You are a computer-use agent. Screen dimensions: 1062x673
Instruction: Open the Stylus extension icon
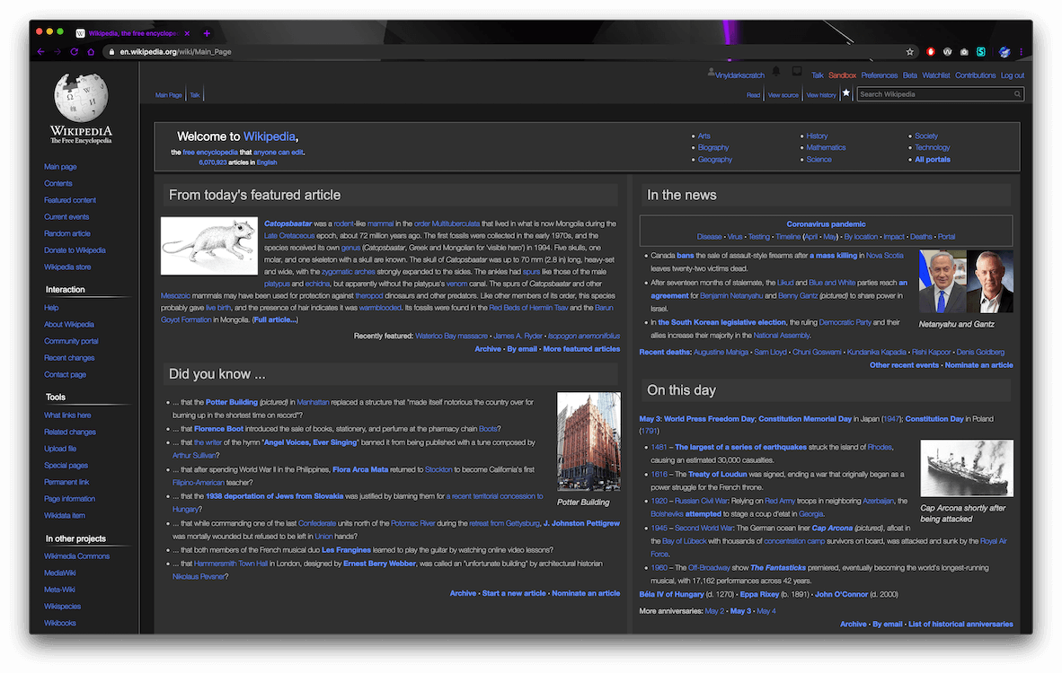[981, 51]
